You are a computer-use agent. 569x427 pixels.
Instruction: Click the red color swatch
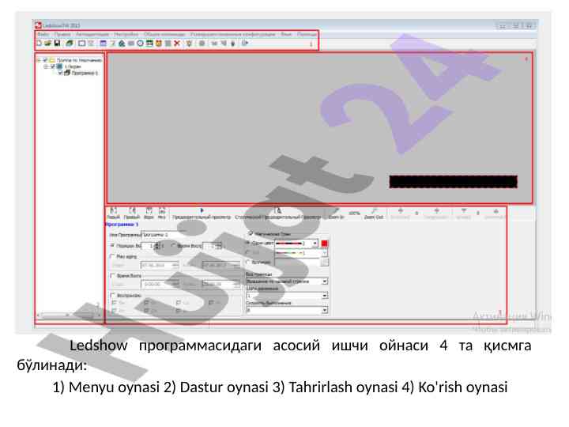point(325,244)
